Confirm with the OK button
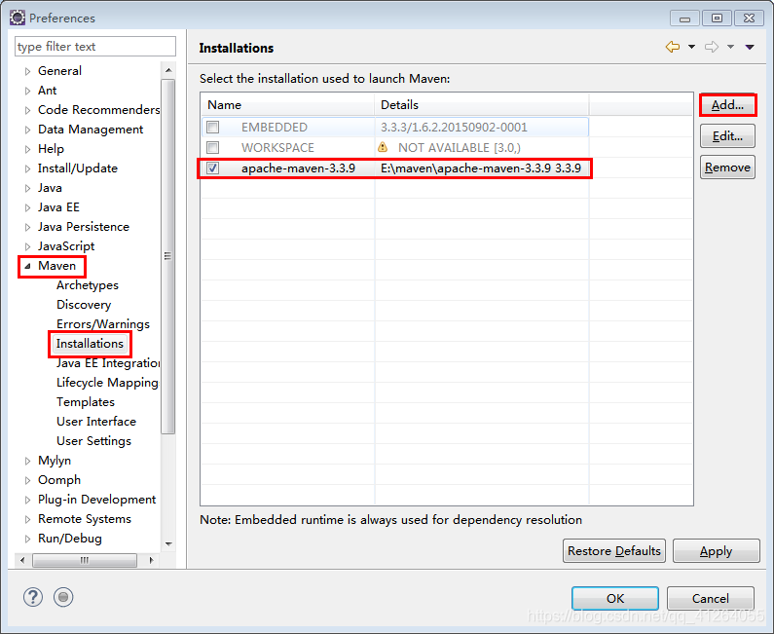The width and height of the screenshot is (774, 634). point(615,598)
